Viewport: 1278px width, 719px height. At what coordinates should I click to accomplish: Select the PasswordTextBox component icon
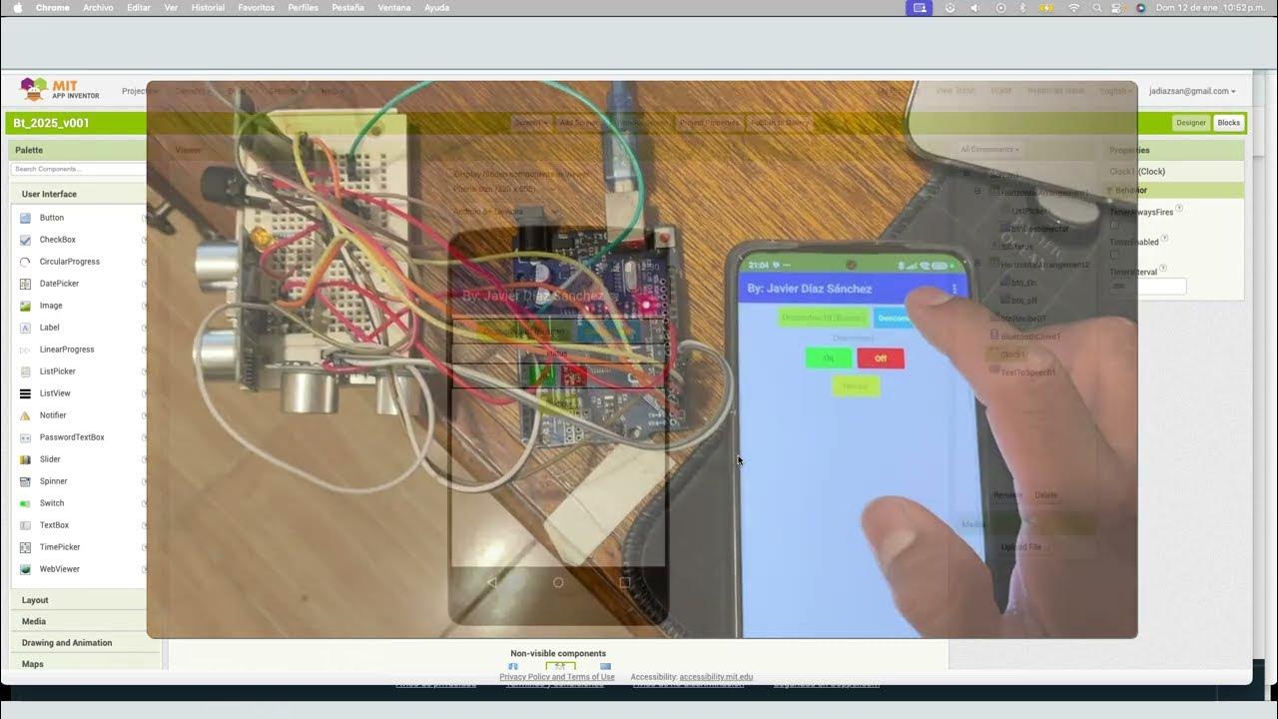tap(26, 437)
